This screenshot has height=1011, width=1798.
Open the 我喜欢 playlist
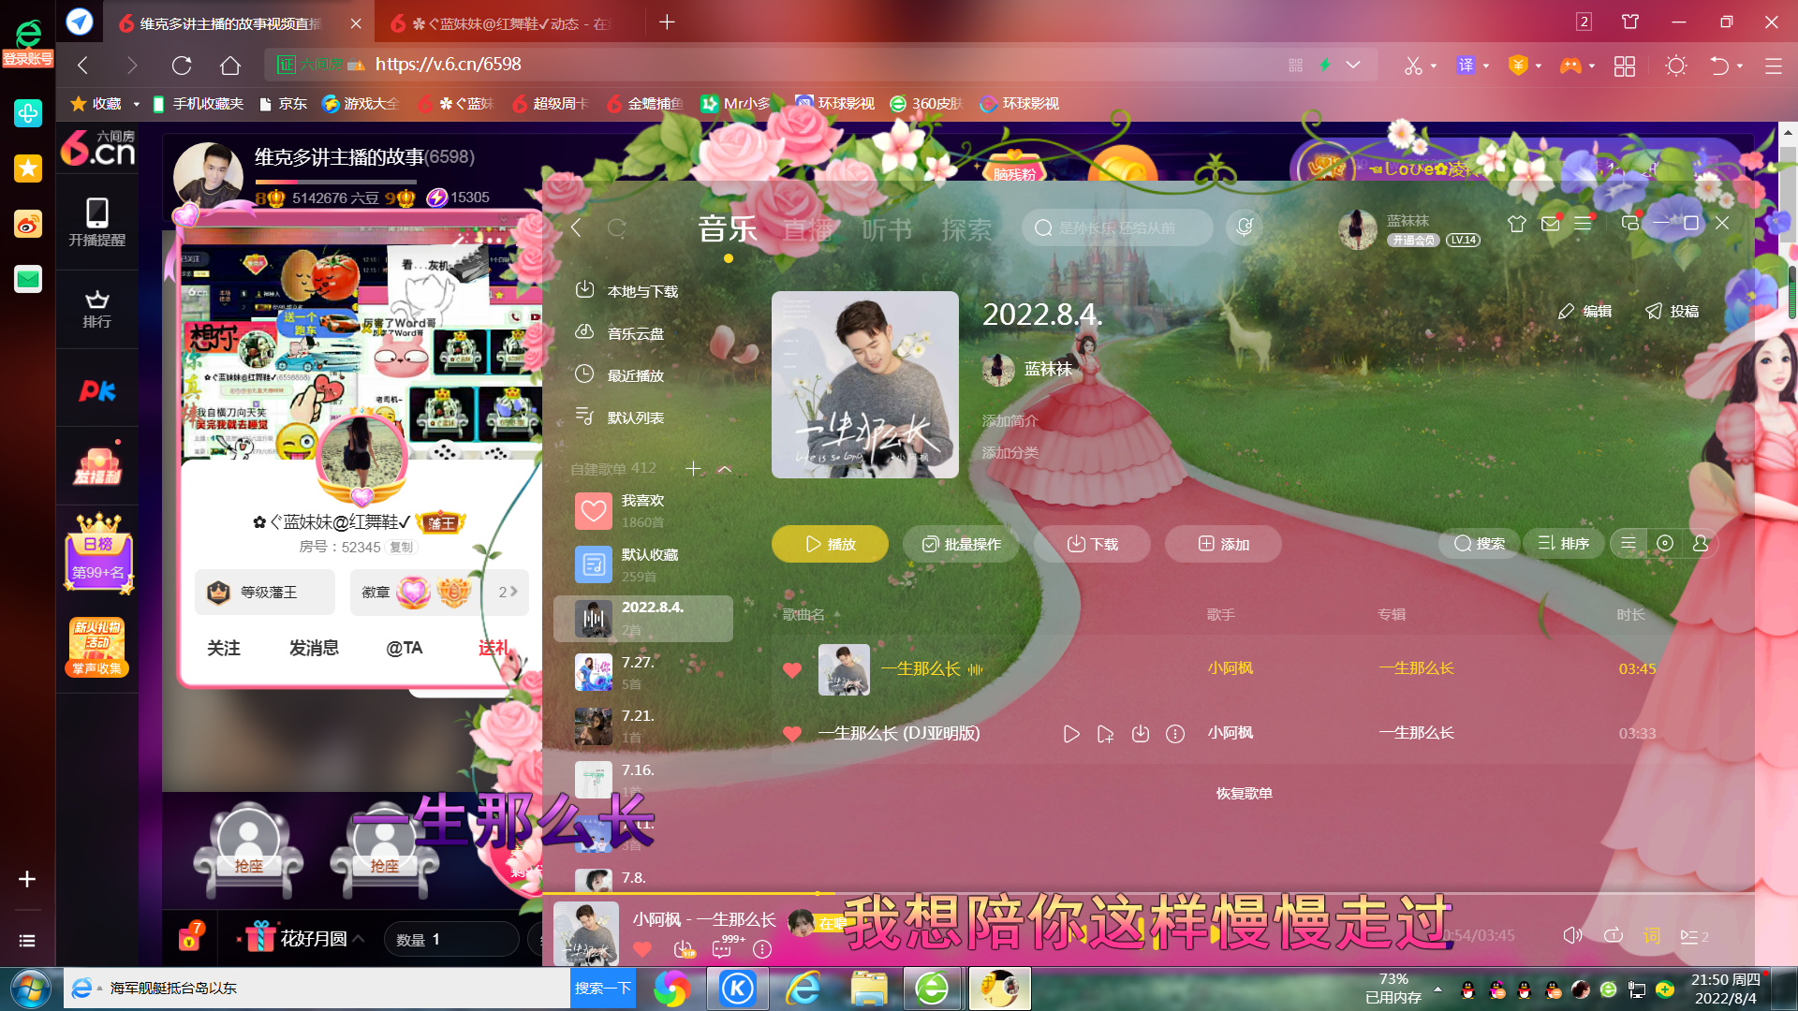coord(644,511)
